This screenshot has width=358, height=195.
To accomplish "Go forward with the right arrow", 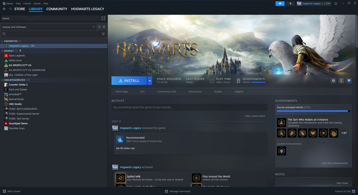I will 10,9.
